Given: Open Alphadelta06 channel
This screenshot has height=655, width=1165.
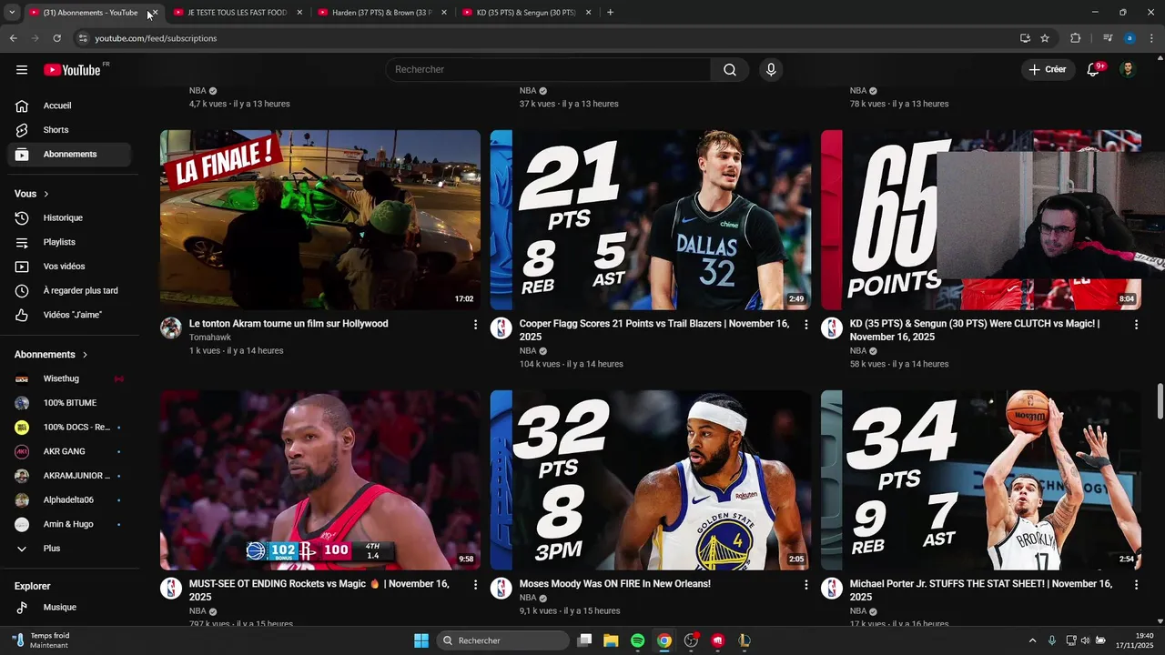Looking at the screenshot, I should click(x=69, y=500).
